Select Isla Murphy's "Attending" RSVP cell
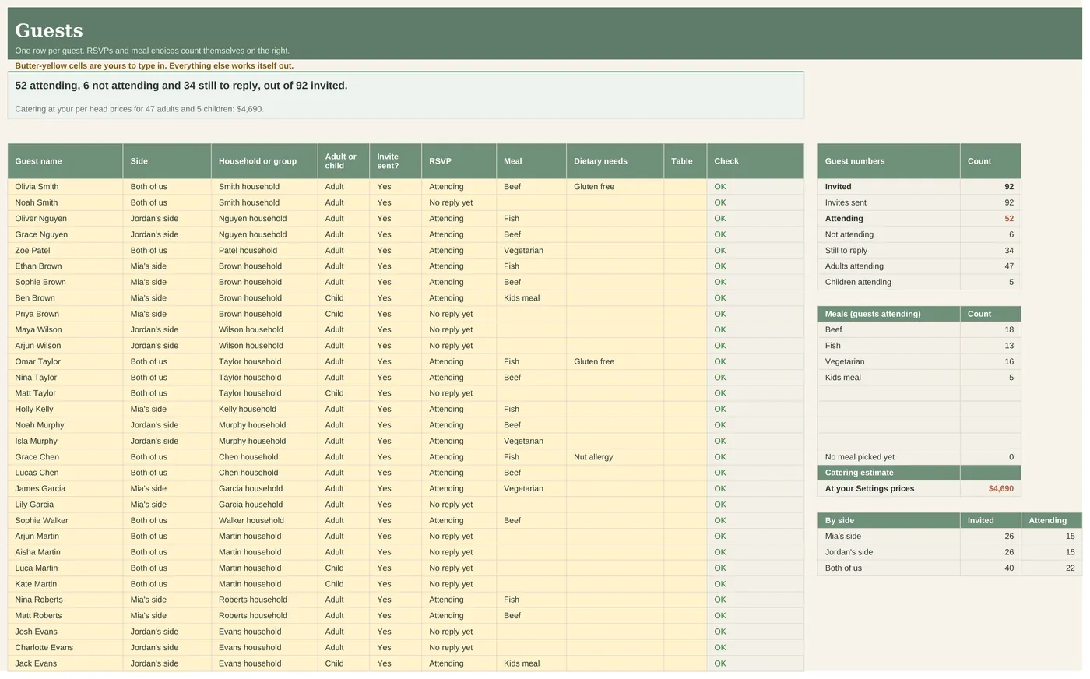Screen dimensions: 1090x679 click(x=459, y=441)
